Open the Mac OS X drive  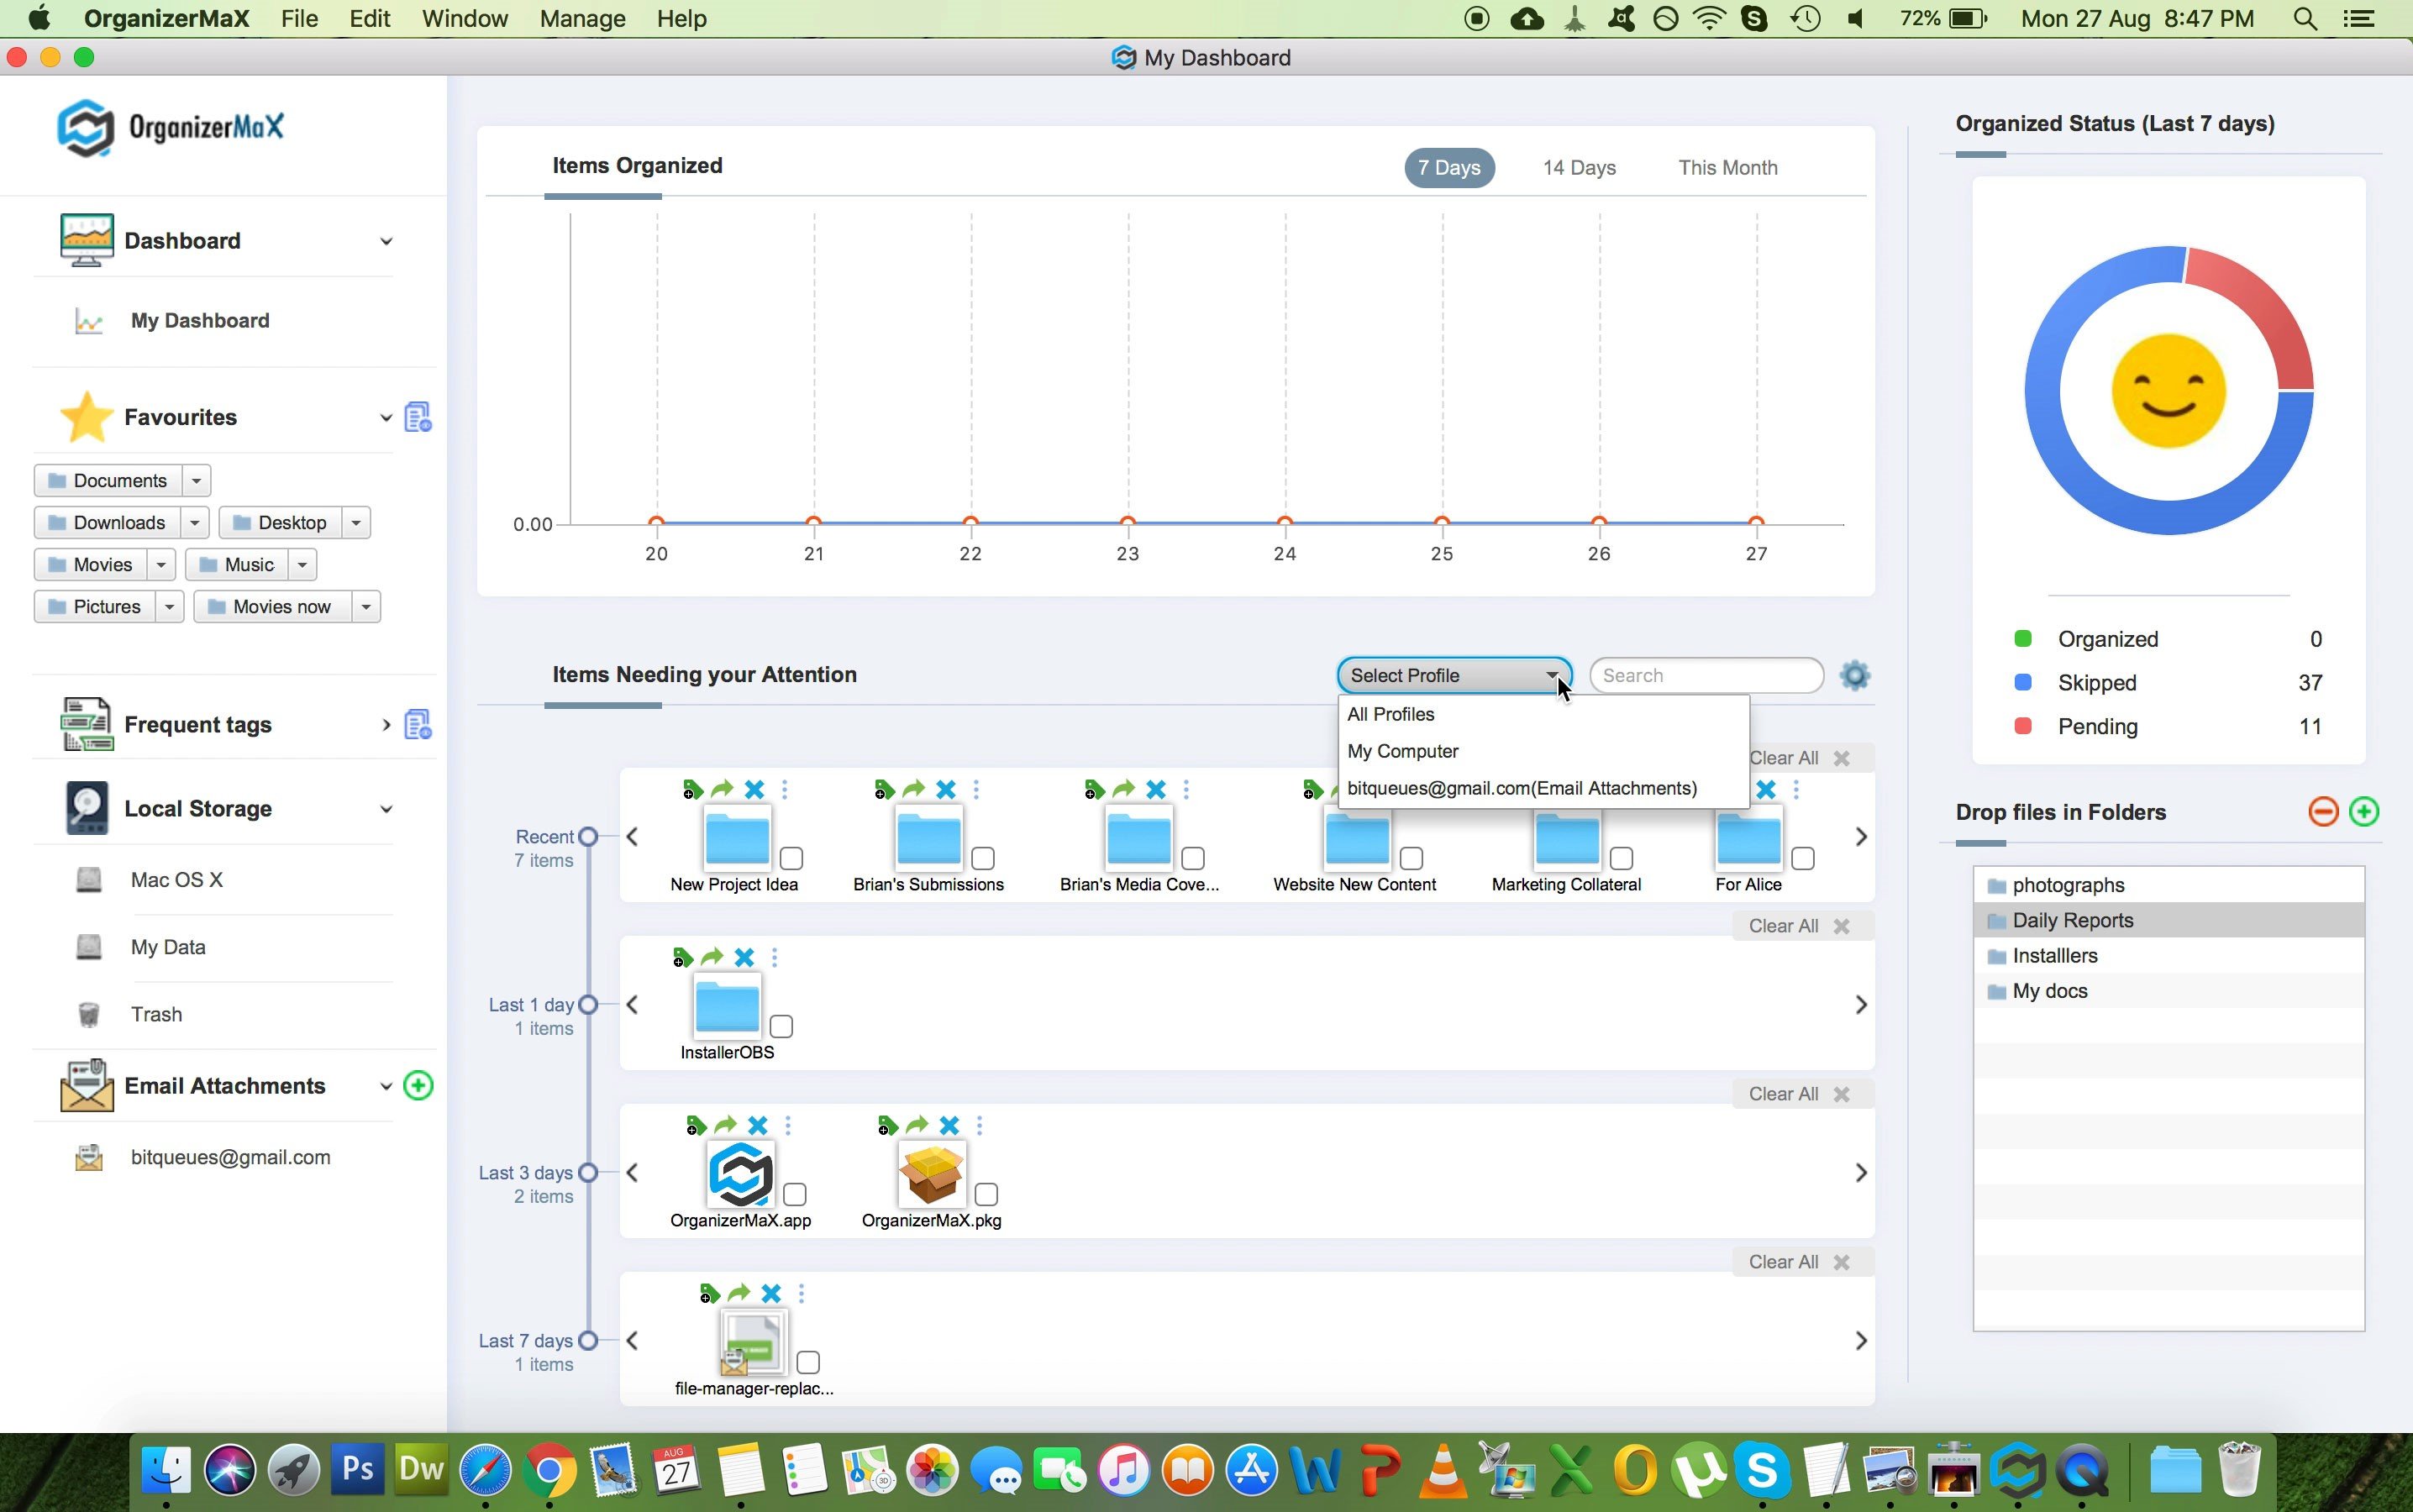(x=176, y=879)
